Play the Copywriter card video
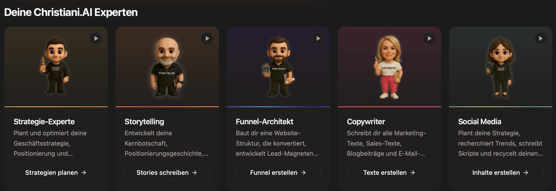The width and height of the screenshot is (556, 191). 430,38
